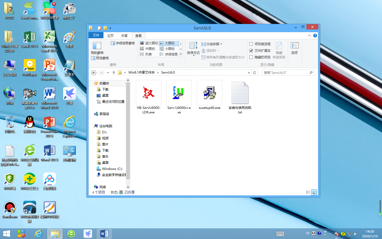The height and width of the screenshot is (239, 382).
Task: Select Homegroup in navigation pane
Action: [x=104, y=114]
